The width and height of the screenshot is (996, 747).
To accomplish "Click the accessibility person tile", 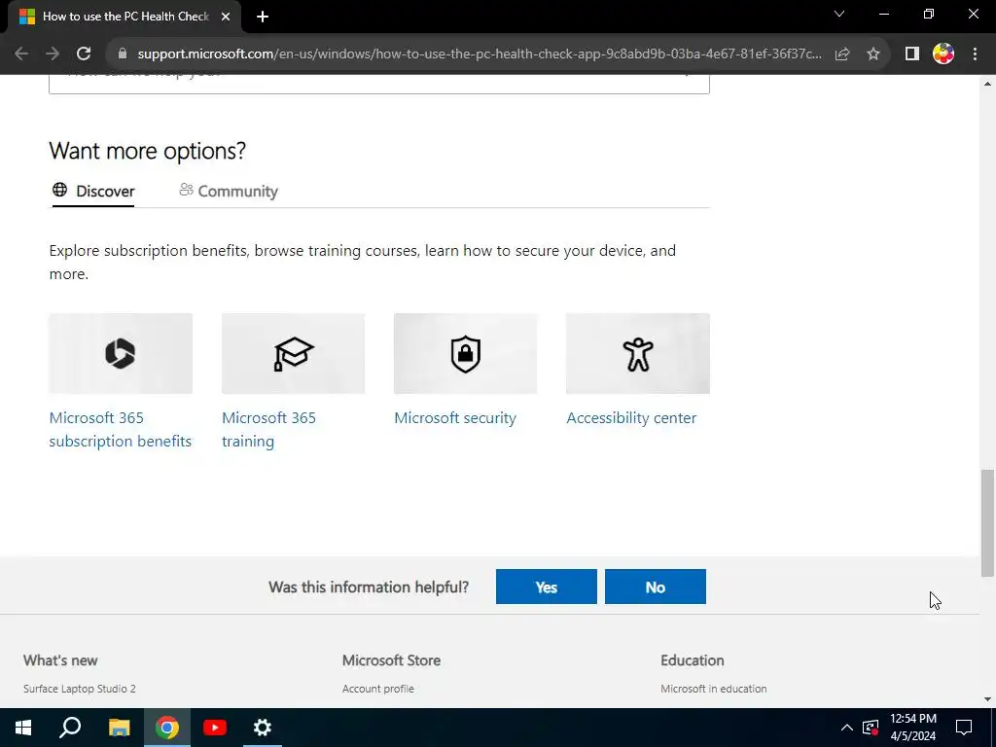I will [x=638, y=353].
